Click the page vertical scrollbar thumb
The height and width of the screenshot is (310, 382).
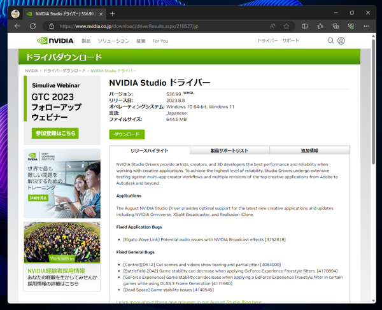(373, 102)
